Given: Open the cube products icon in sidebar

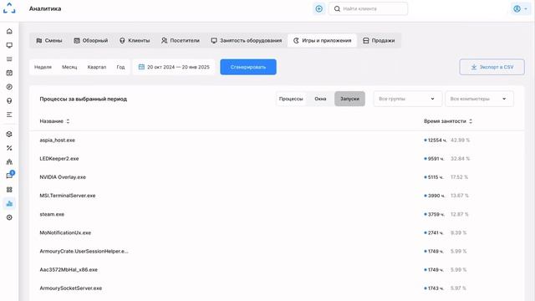Looking at the screenshot, I should click(x=9, y=134).
